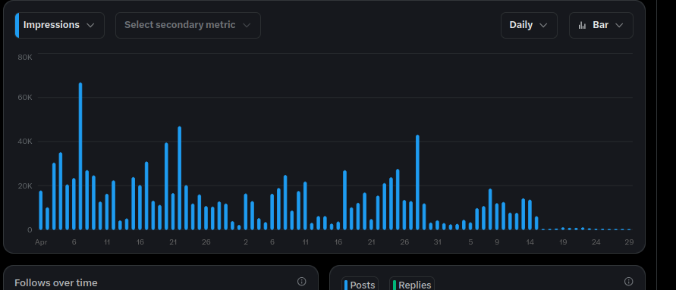Image resolution: width=676 pixels, height=290 pixels.
Task: Open the Impressions primary metric dropdown
Action: pos(60,26)
